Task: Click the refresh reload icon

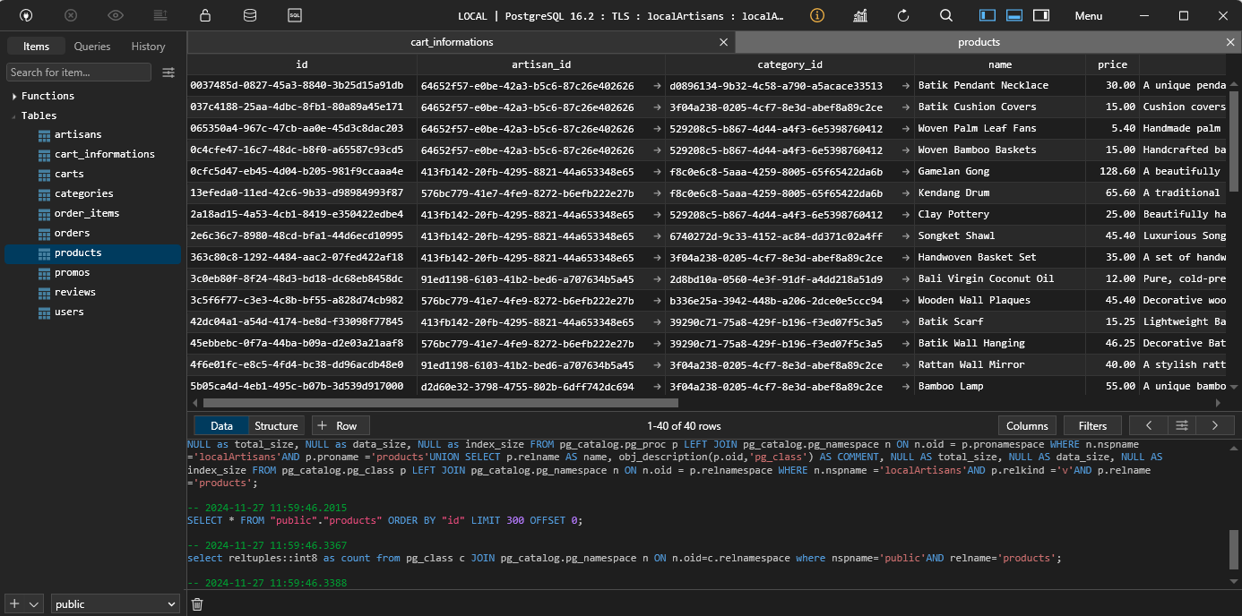Action: point(903,15)
